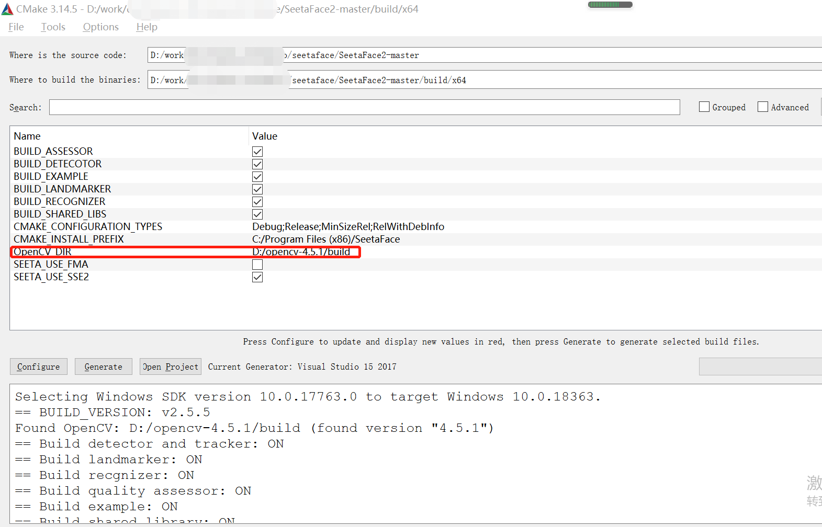
Task: Click the build binaries path field
Action: coord(485,80)
